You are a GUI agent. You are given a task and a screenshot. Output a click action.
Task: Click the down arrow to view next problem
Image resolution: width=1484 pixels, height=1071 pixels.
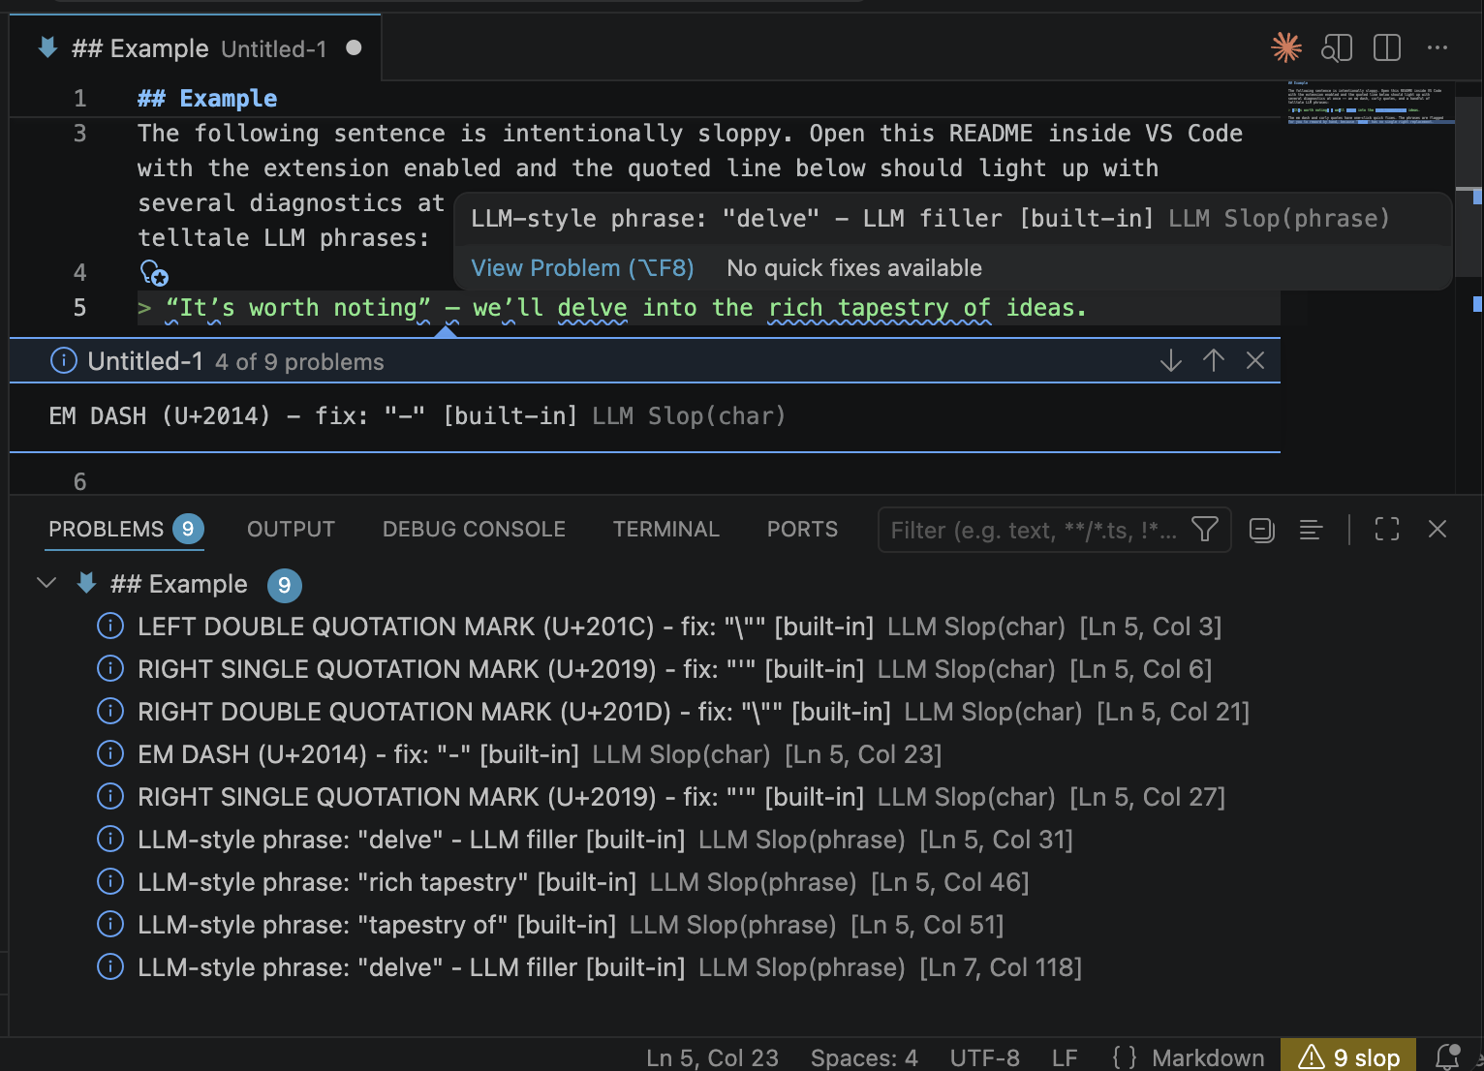[1170, 360]
